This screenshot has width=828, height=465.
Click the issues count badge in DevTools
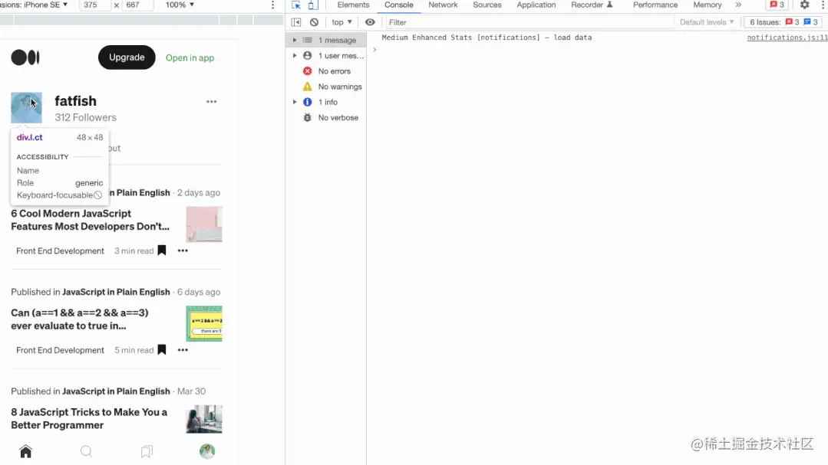[783, 21]
